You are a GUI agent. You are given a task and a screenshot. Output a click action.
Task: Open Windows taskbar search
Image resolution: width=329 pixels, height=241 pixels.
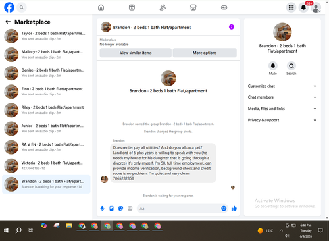pyautogui.click(x=18, y=230)
